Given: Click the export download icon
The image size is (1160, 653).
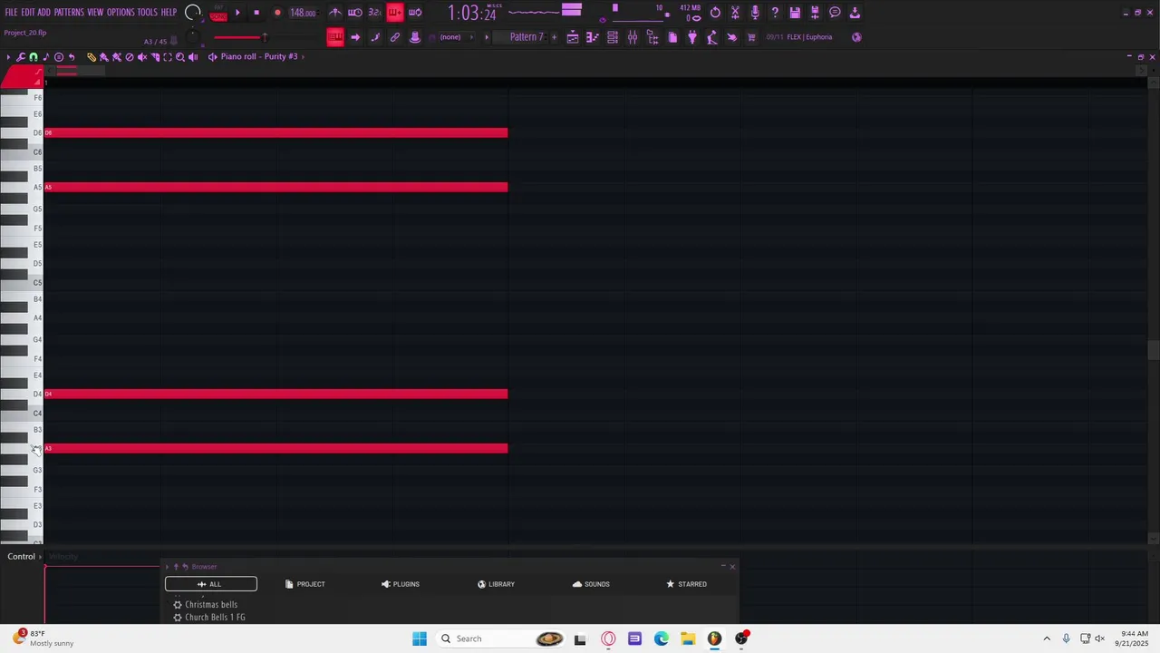Looking at the screenshot, I should point(855,13).
